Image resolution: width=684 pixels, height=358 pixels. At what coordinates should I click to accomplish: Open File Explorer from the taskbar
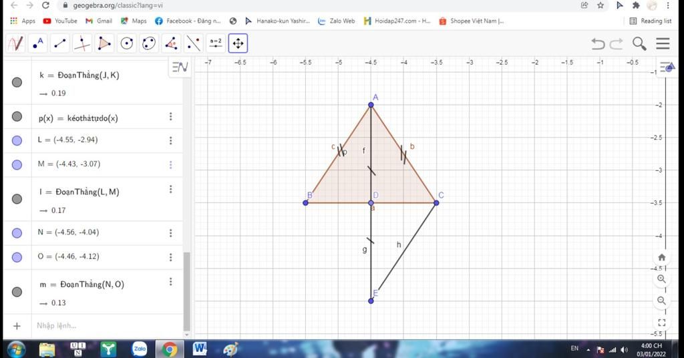click(x=47, y=349)
